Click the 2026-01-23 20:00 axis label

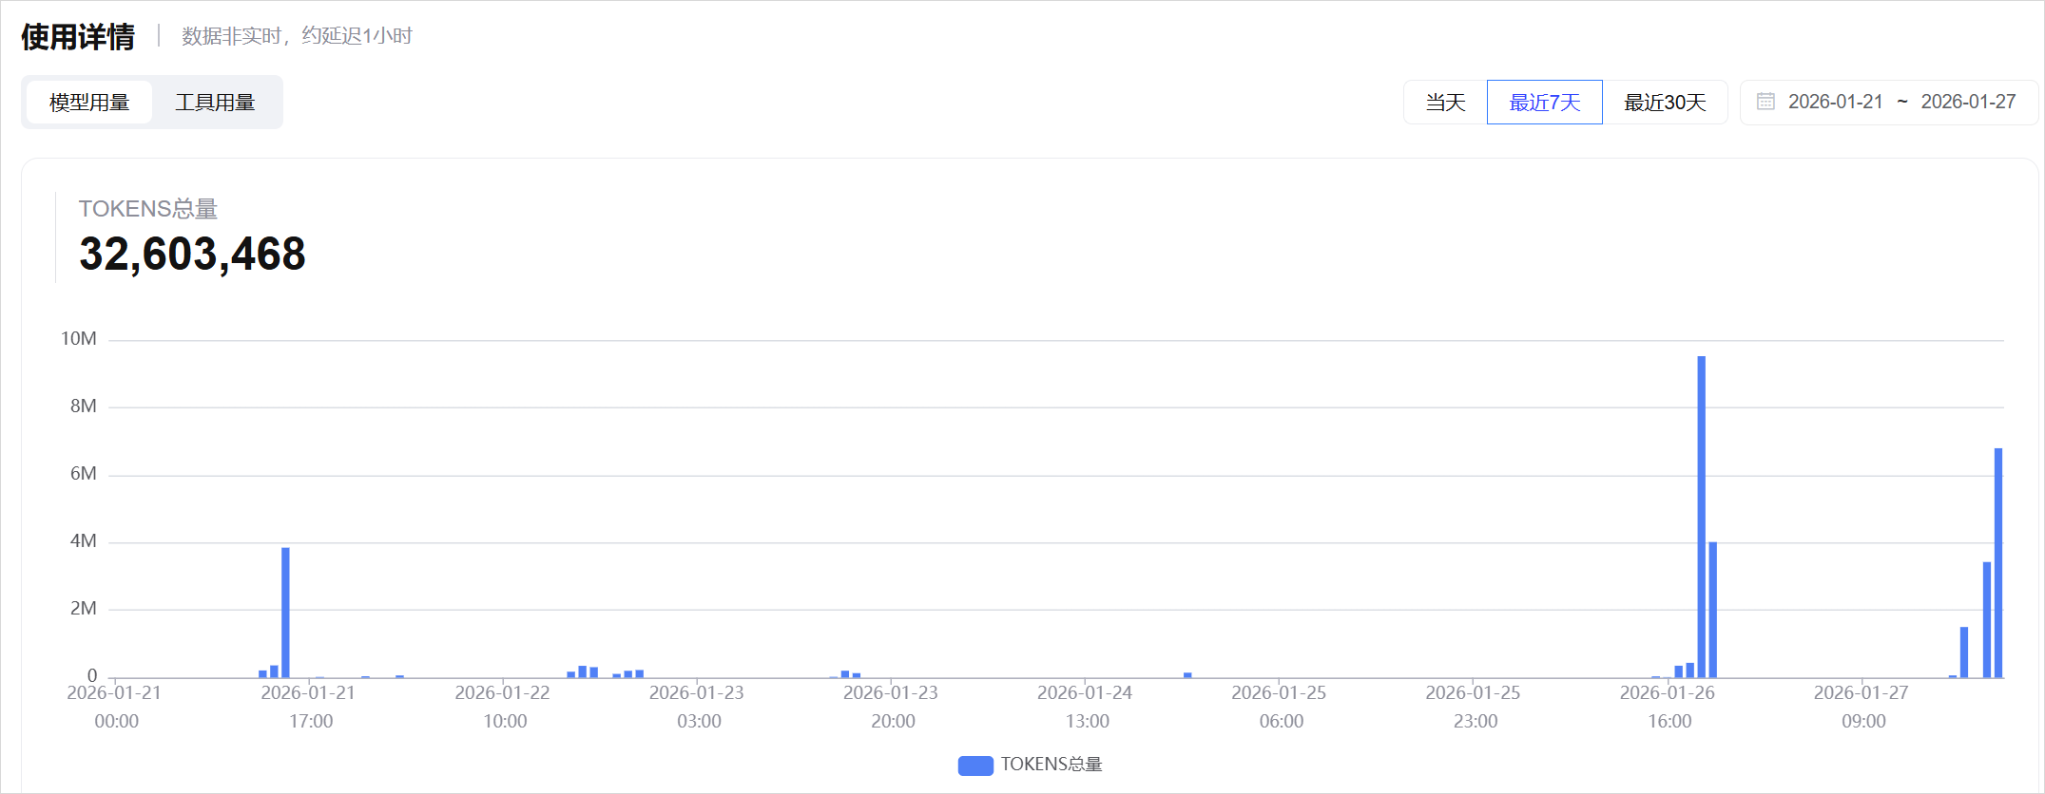892,707
